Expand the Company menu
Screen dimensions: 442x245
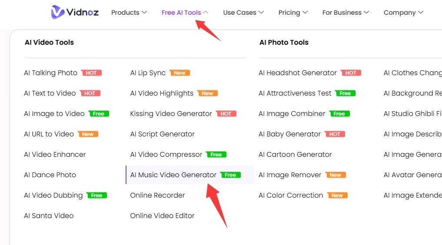[403, 13]
